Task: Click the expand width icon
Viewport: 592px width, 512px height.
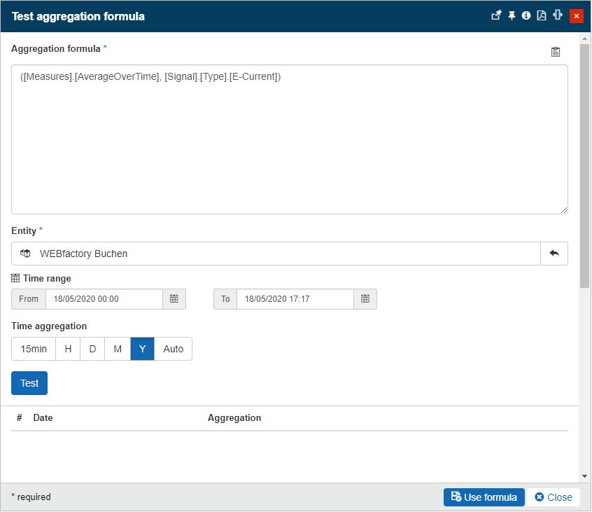Action: (x=557, y=15)
